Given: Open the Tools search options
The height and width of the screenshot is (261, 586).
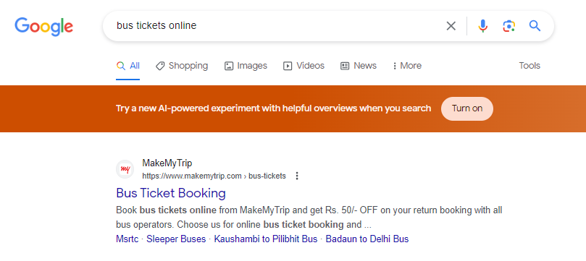Looking at the screenshot, I should coord(530,66).
